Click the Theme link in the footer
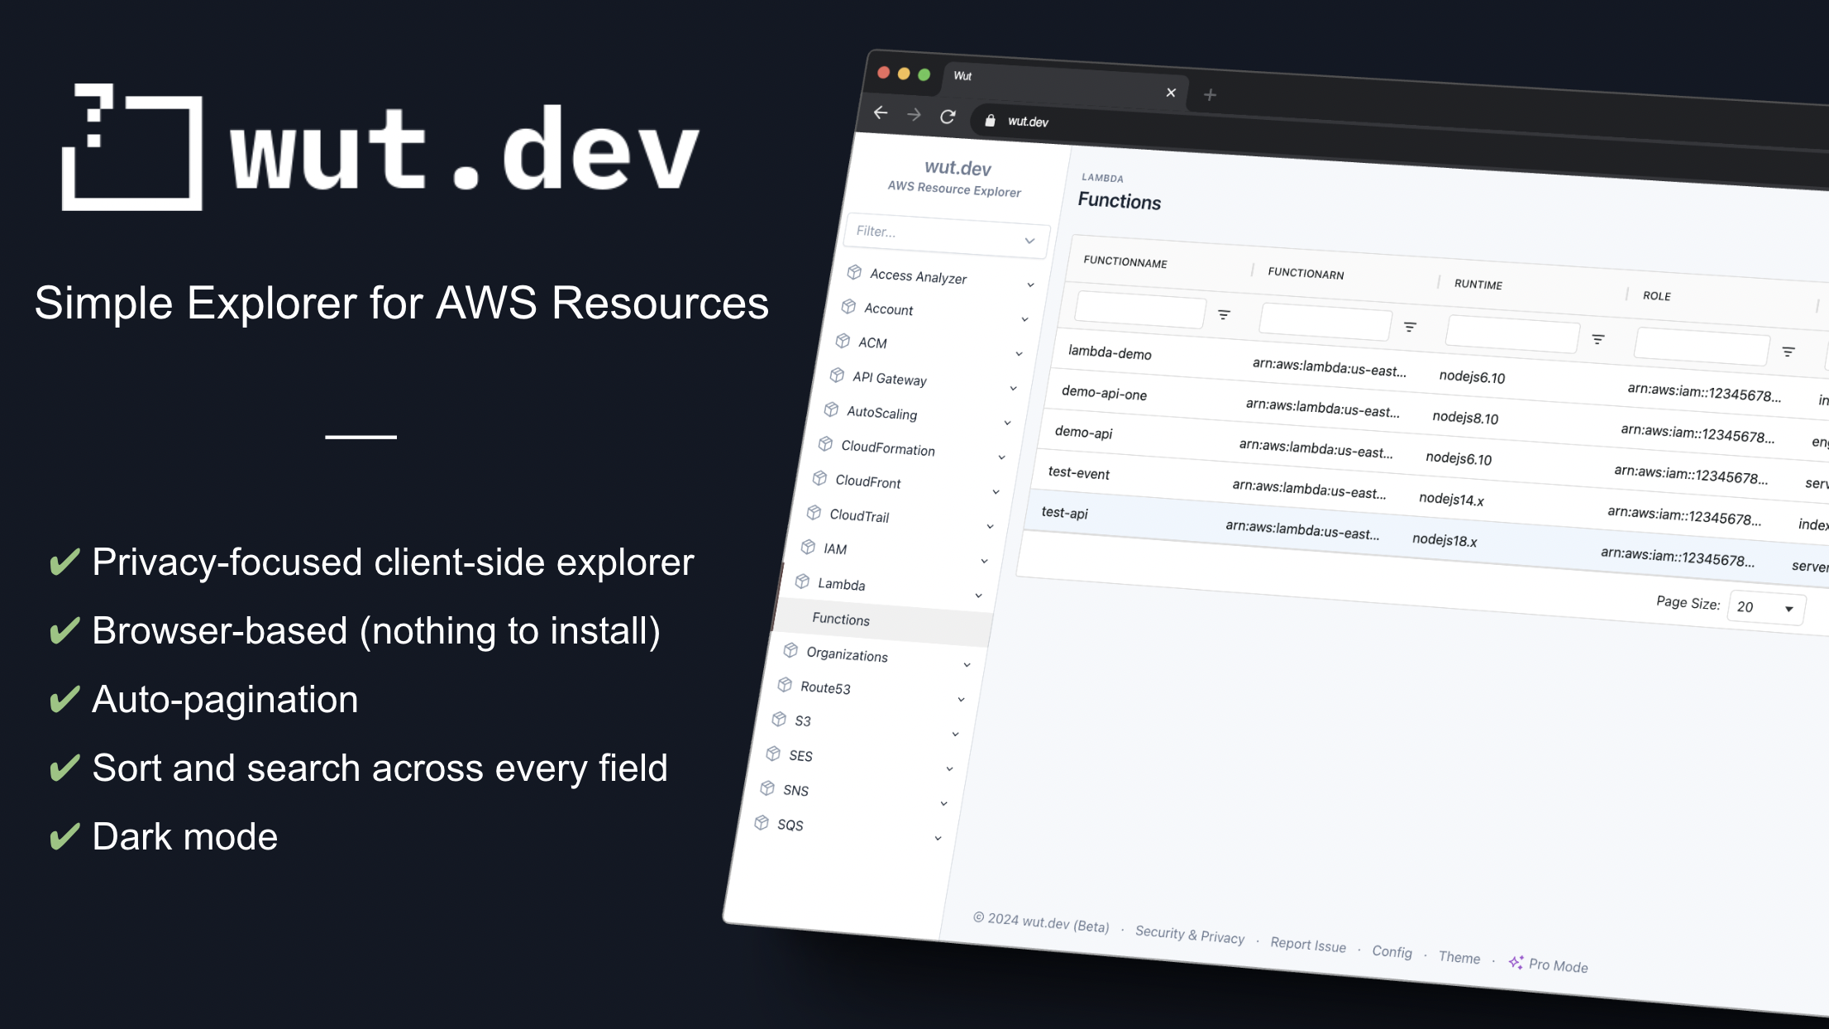1829x1029 pixels. (x=1459, y=957)
